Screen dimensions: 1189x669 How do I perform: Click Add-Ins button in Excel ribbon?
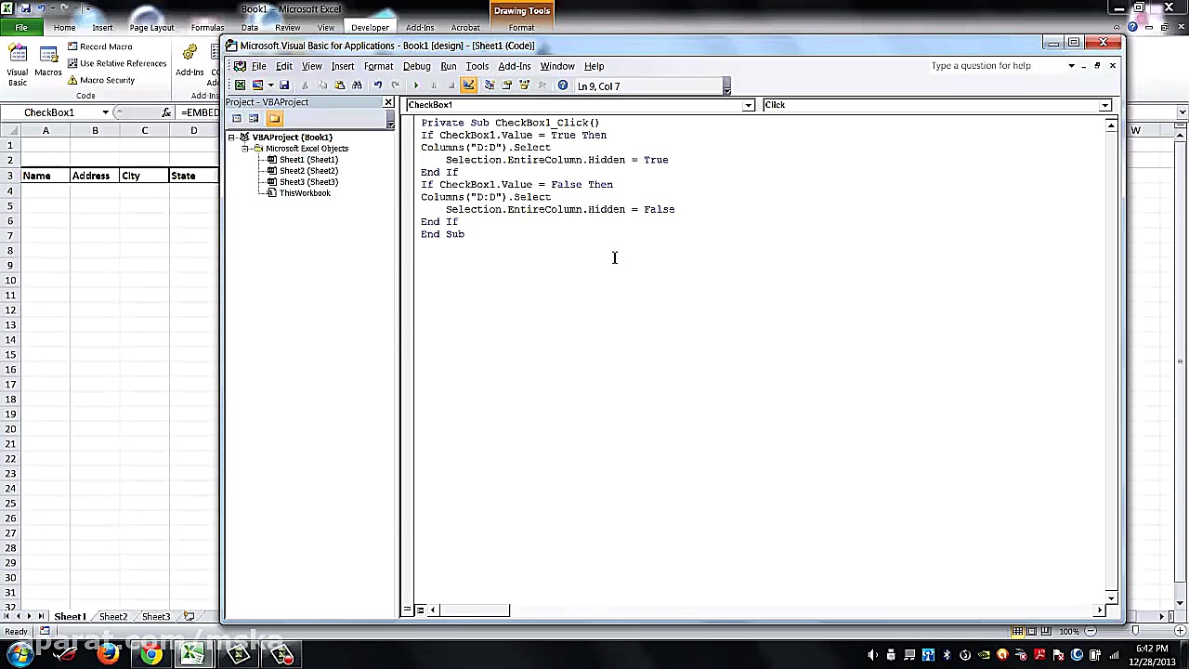click(x=189, y=60)
